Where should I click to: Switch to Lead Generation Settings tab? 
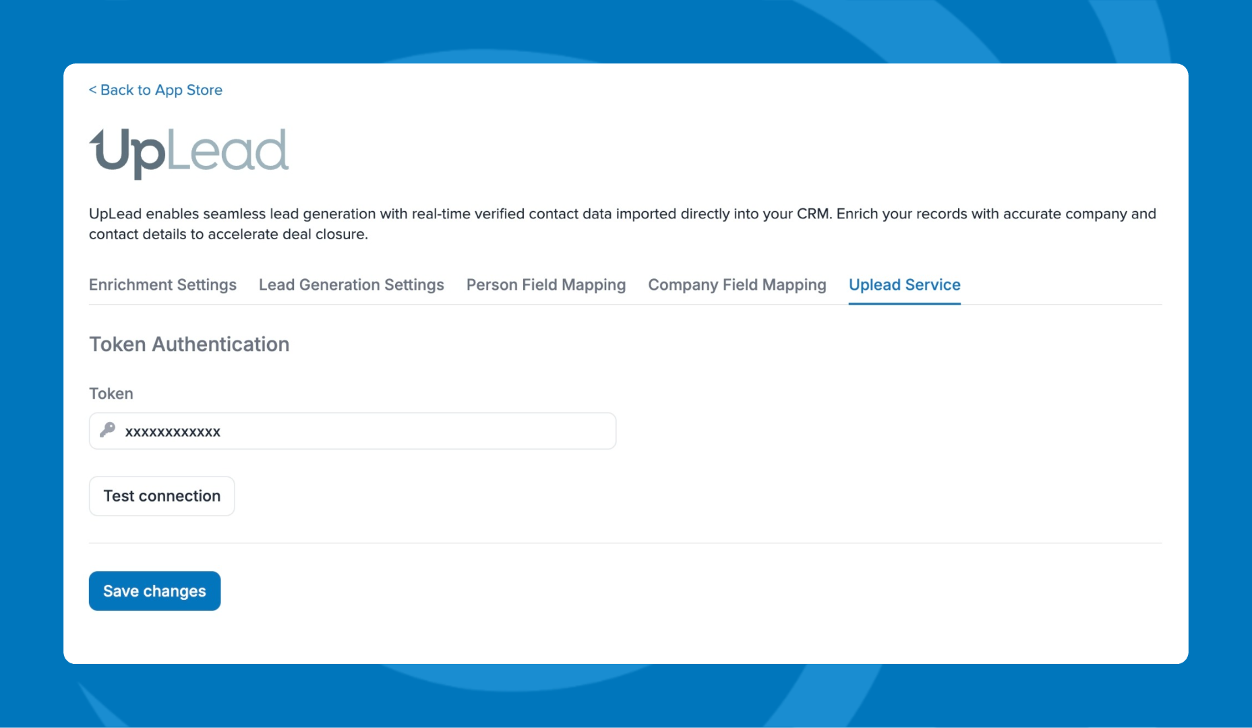(351, 284)
